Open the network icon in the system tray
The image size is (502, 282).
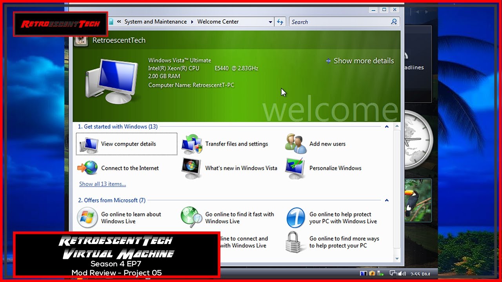pos(393,273)
